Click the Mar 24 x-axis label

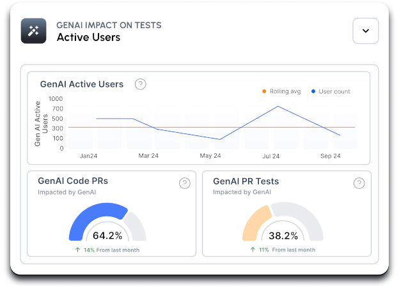pyautogui.click(x=148, y=156)
